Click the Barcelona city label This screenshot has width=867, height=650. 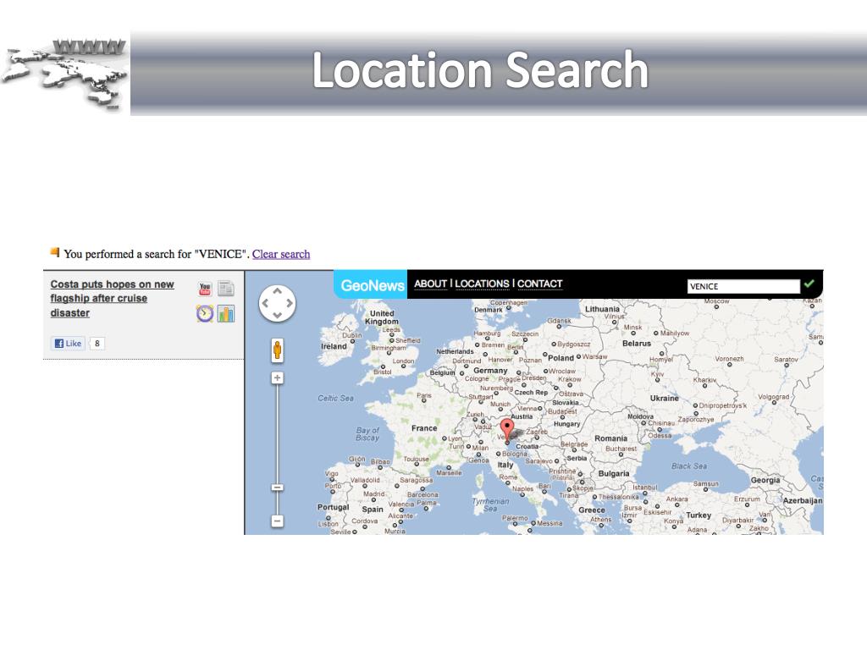pos(422,494)
